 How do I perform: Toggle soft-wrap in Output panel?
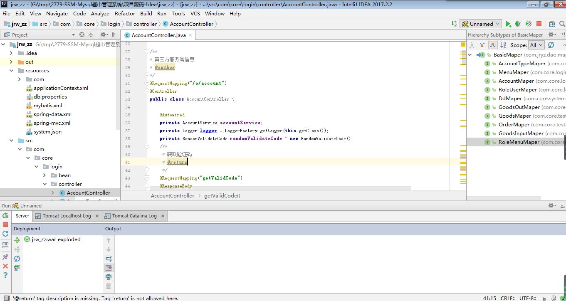(x=109, y=259)
